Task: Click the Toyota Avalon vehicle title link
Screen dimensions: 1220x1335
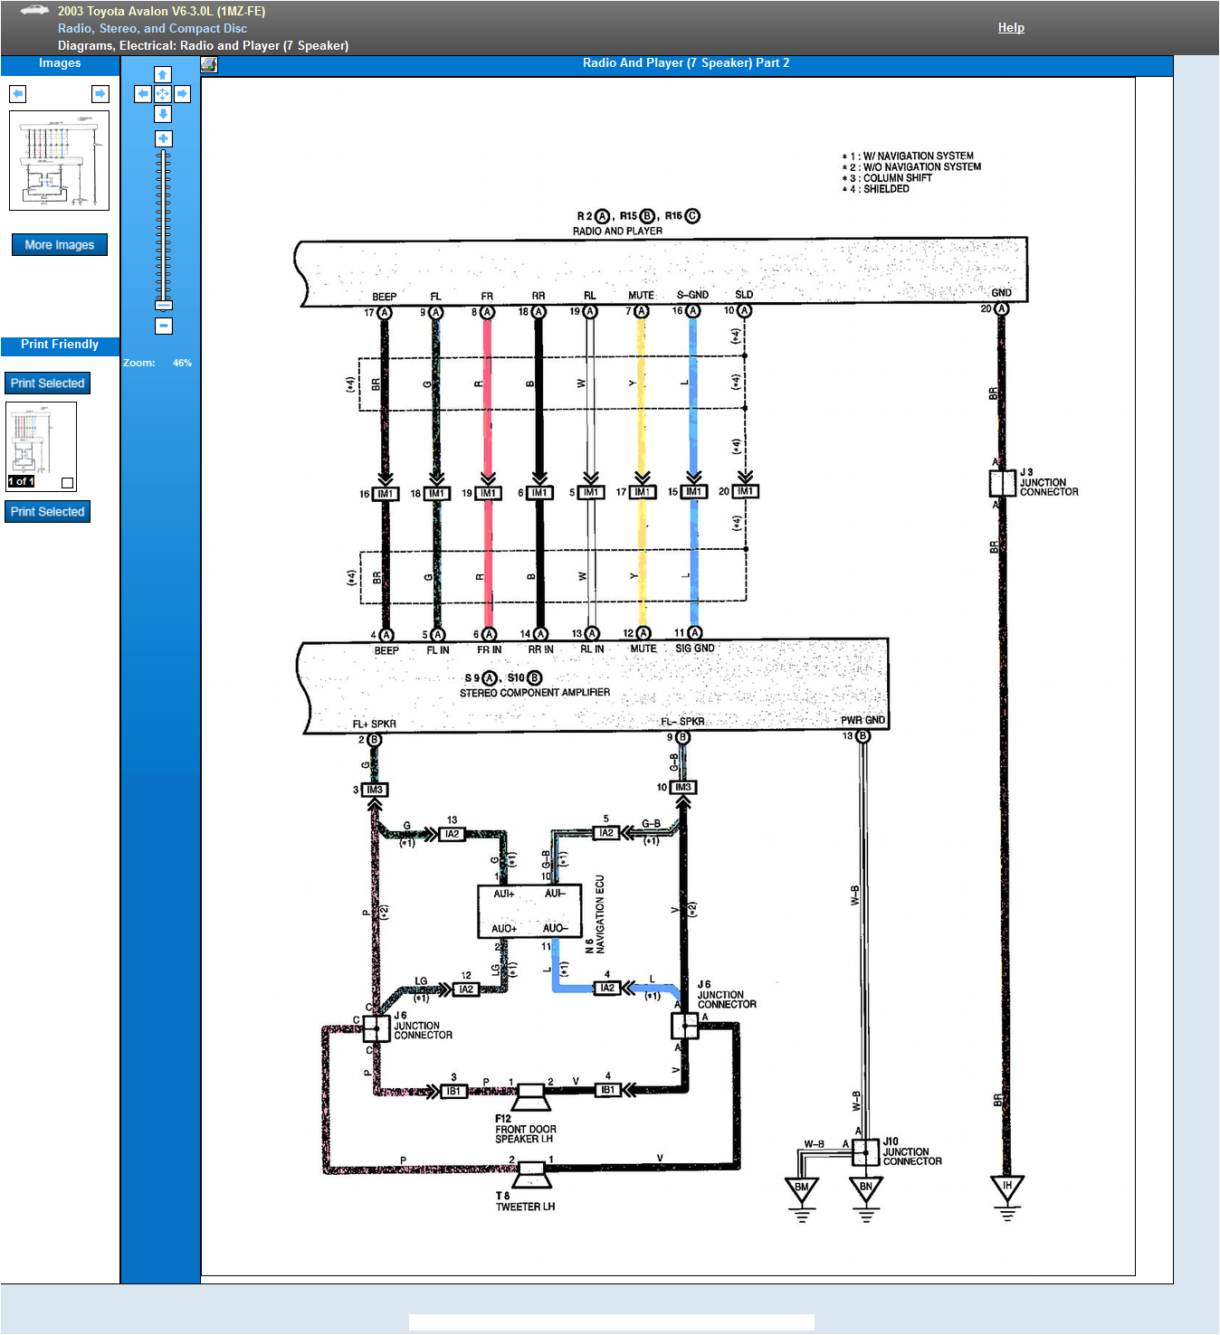Action: click(x=161, y=12)
